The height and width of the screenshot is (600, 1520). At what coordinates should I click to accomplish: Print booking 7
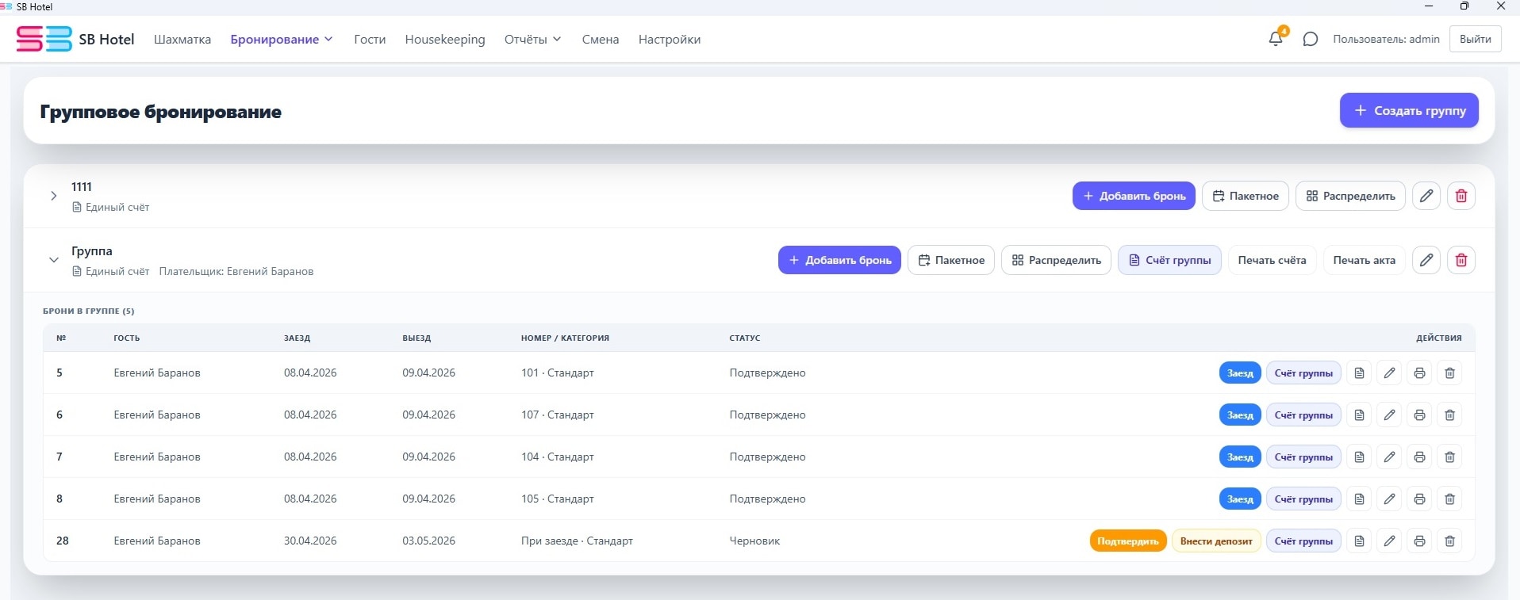(1419, 457)
